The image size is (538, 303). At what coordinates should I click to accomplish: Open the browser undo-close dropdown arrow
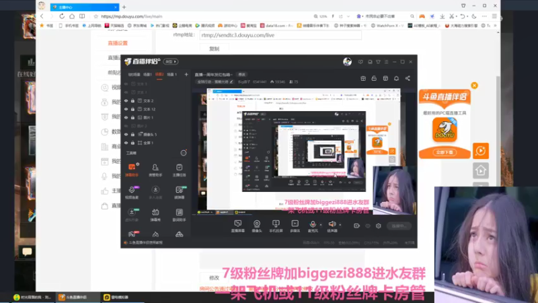467,16
